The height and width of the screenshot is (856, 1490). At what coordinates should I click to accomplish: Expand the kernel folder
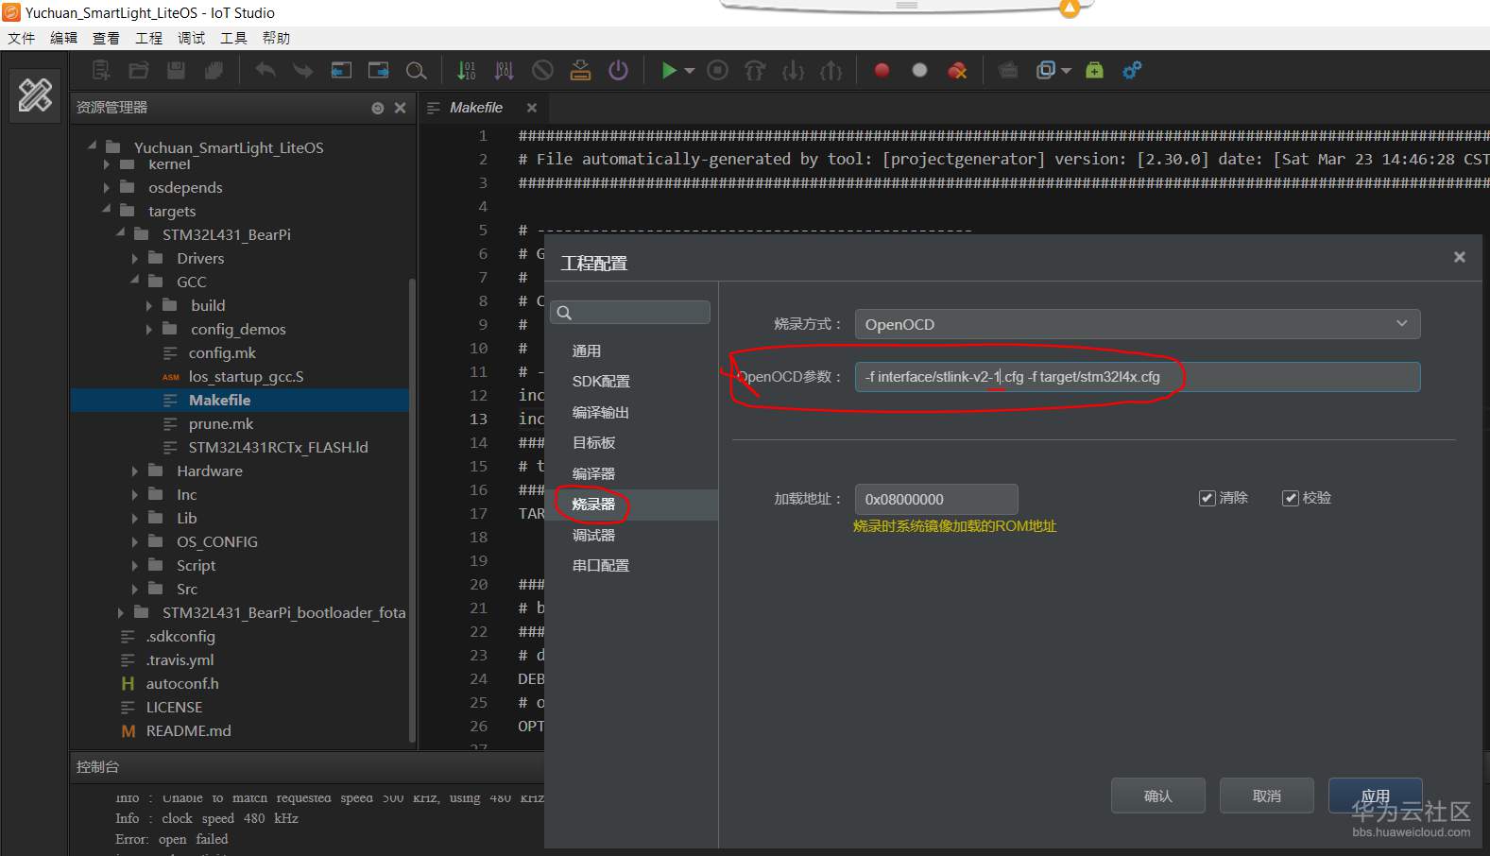(x=106, y=164)
